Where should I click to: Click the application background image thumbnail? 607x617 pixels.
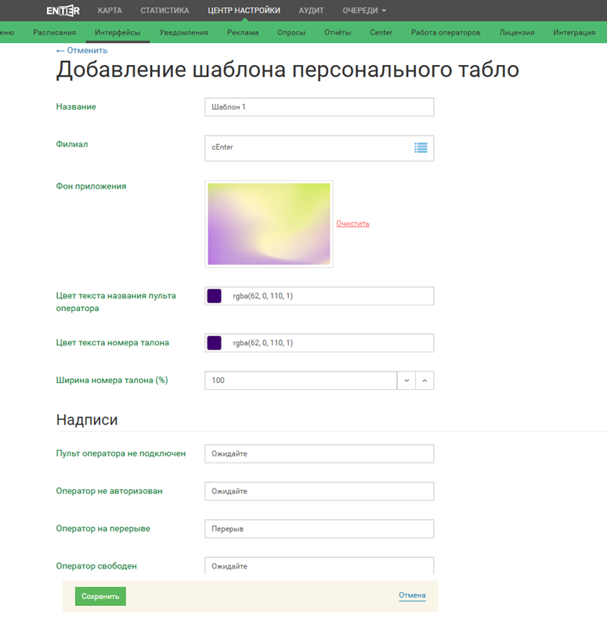269,224
